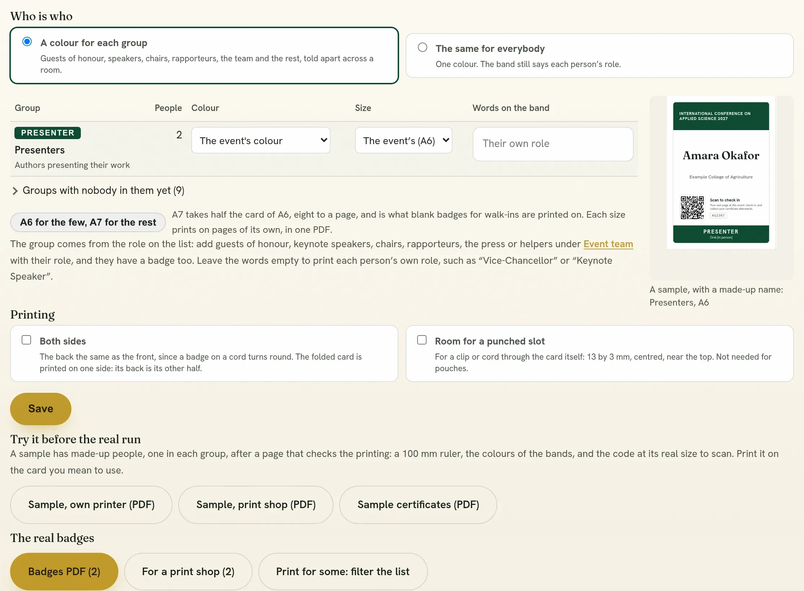Follow the Event team link
This screenshot has width=804, height=591.
pyautogui.click(x=608, y=244)
